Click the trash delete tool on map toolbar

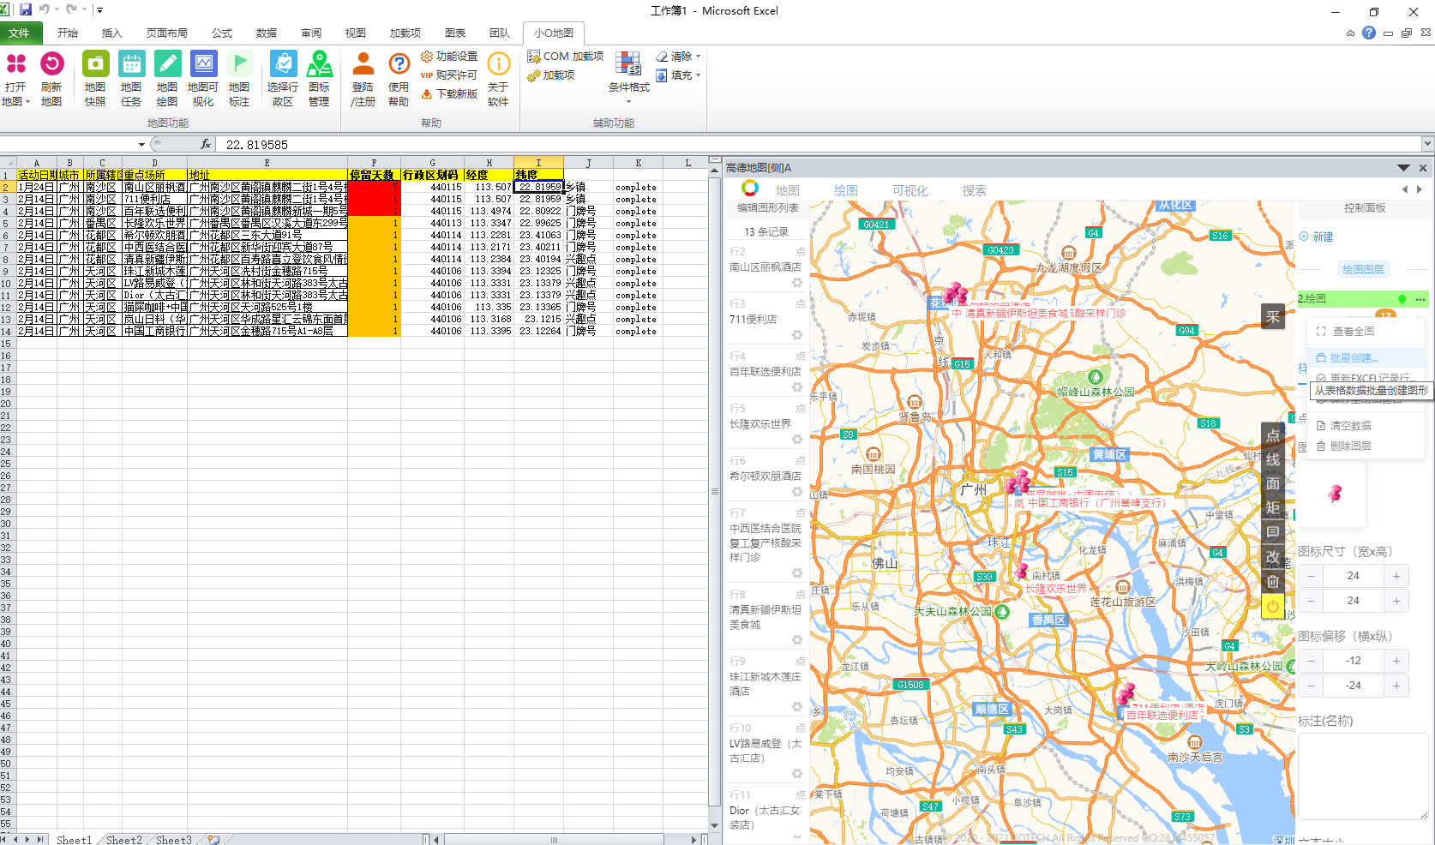point(1273,581)
